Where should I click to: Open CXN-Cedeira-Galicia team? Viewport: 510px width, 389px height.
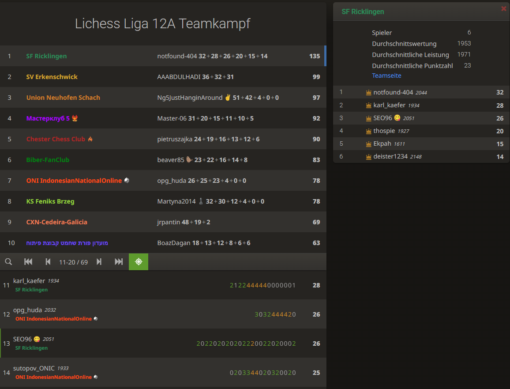[56, 222]
